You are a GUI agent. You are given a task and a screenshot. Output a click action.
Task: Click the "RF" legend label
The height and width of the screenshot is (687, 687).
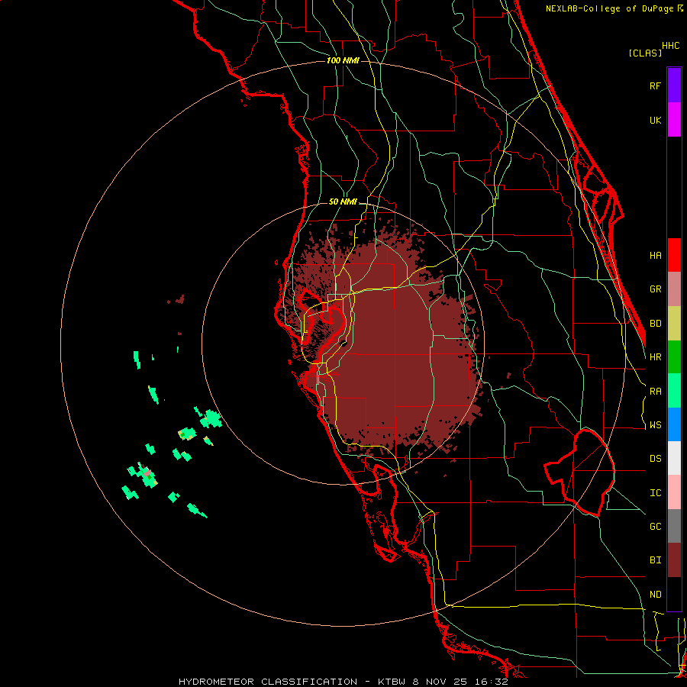(656, 85)
